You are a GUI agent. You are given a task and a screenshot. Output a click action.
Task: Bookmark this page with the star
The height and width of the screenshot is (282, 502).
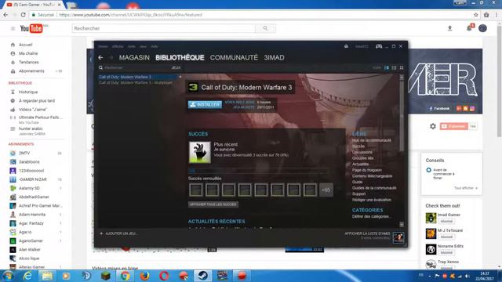(x=476, y=15)
